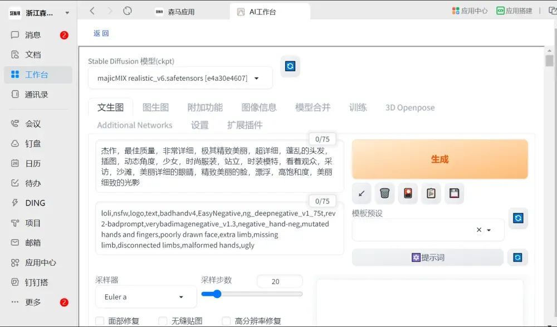Screen dimensions: 557x327
Task: Select 工作台 in the sidebar
Action: pos(38,75)
